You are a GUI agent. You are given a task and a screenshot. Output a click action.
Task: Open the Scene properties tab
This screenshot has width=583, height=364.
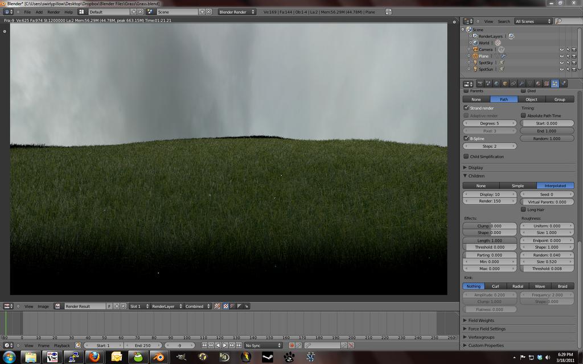coord(488,84)
